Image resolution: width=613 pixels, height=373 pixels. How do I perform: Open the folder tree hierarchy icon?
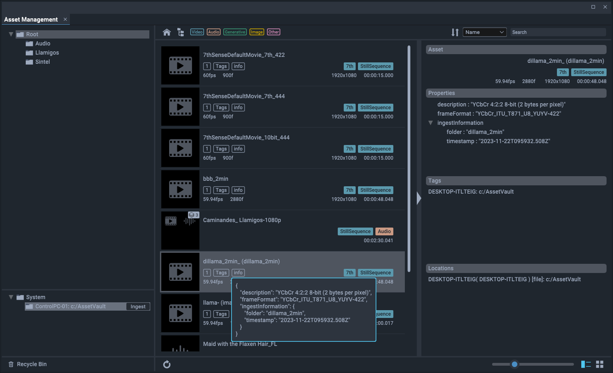[x=181, y=32]
